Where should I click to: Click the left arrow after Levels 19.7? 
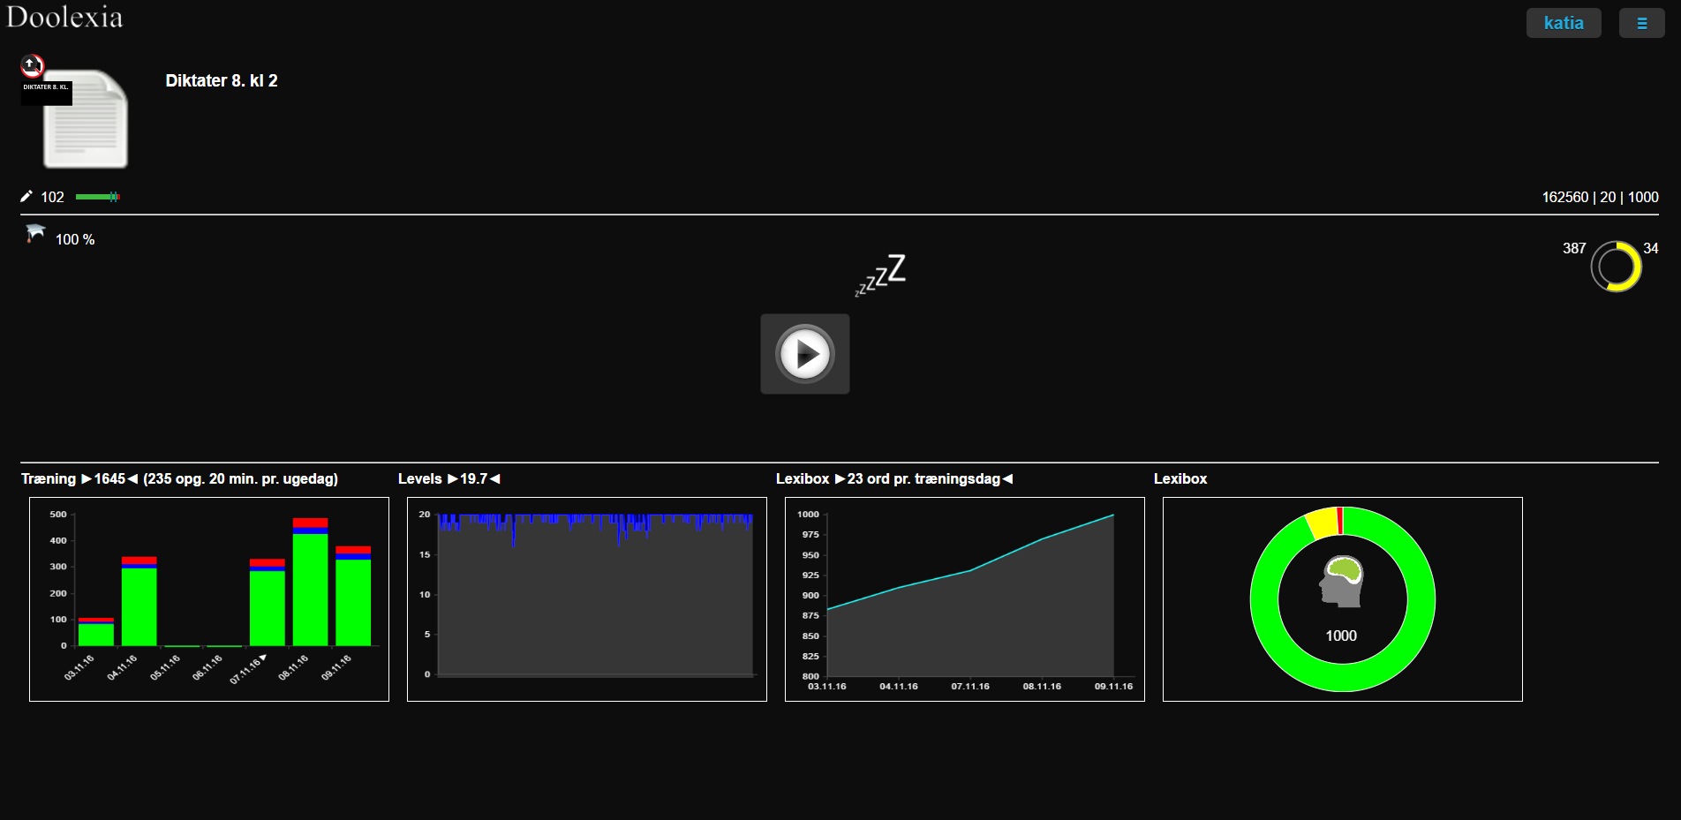click(495, 478)
